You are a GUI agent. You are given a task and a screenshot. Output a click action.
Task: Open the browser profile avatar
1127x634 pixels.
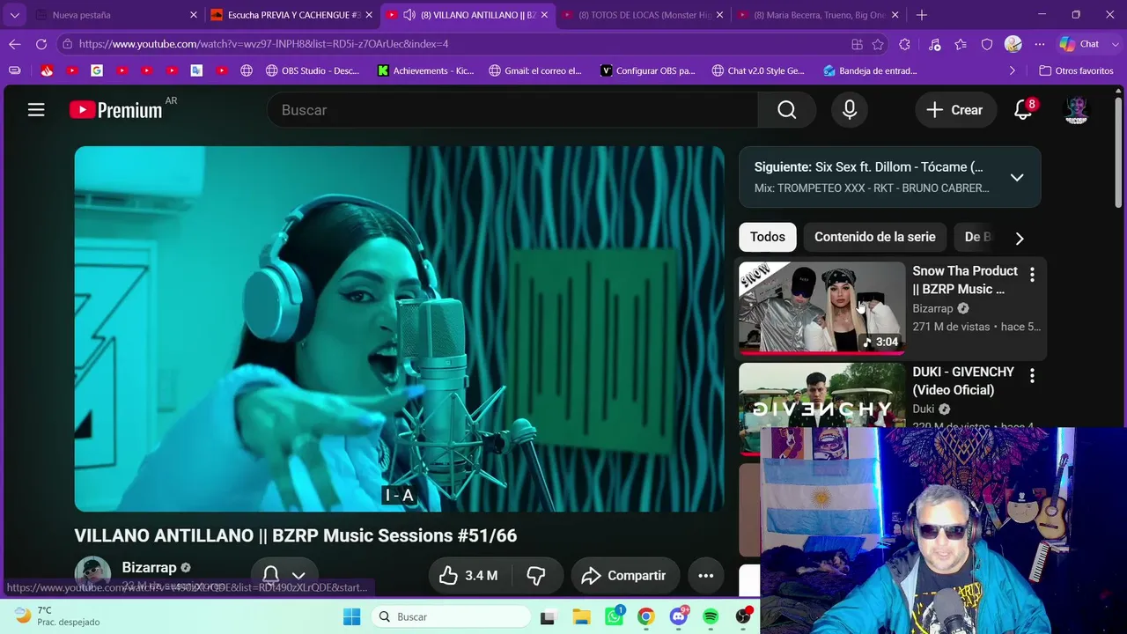pyautogui.click(x=1013, y=44)
